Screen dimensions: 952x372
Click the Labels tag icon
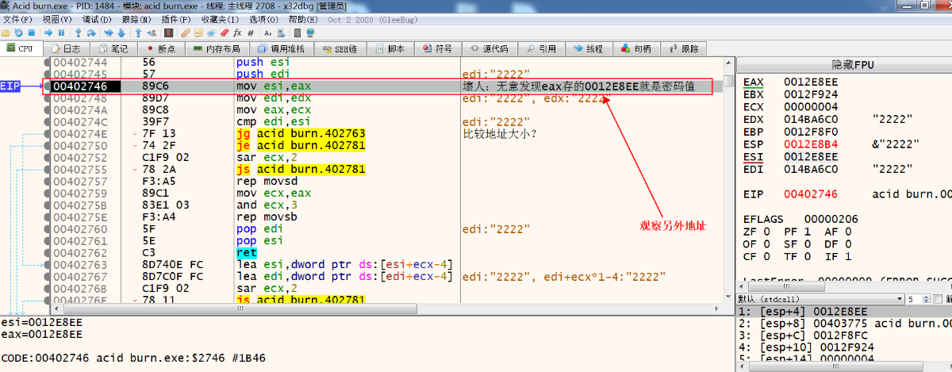coord(211,33)
